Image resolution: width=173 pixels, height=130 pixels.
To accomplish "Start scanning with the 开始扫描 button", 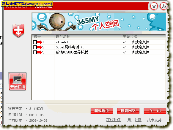I will point(18,81).
